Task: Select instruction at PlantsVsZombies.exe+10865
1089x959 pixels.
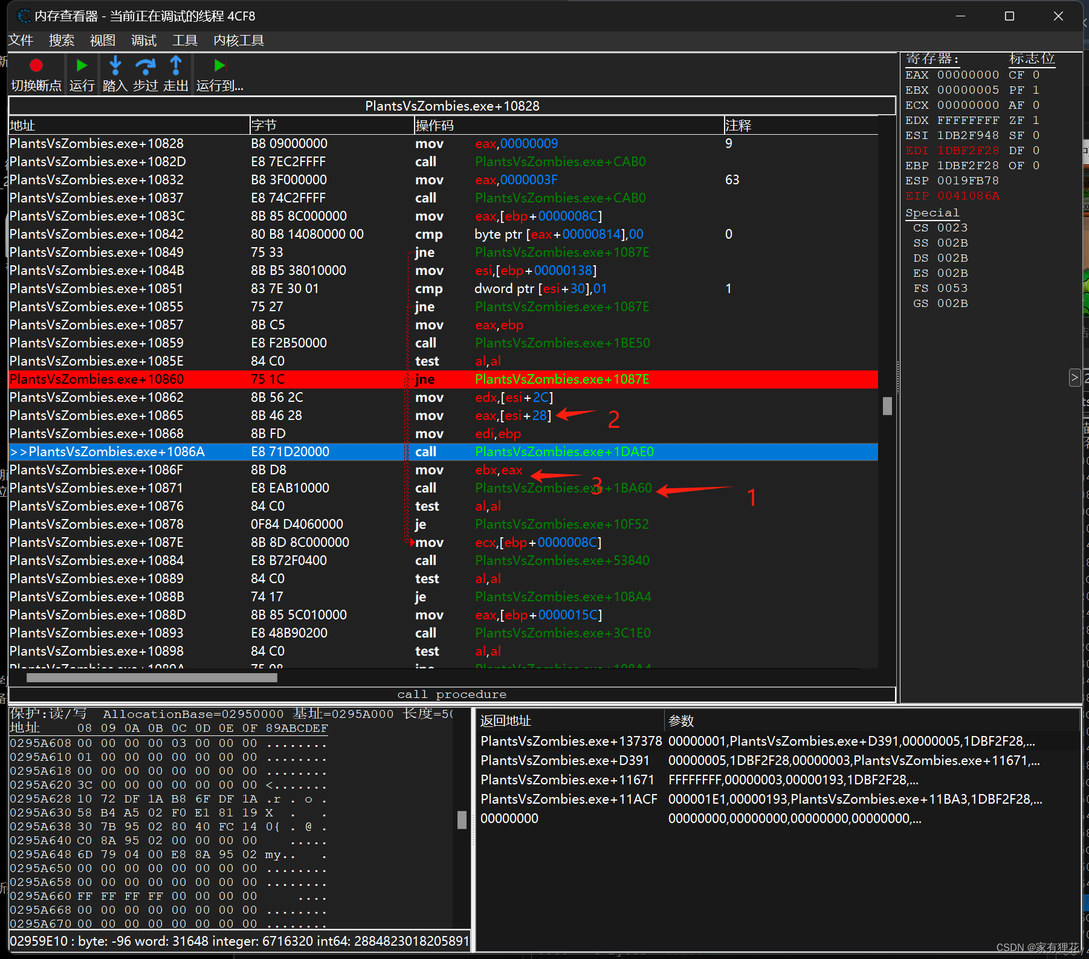Action: (443, 416)
